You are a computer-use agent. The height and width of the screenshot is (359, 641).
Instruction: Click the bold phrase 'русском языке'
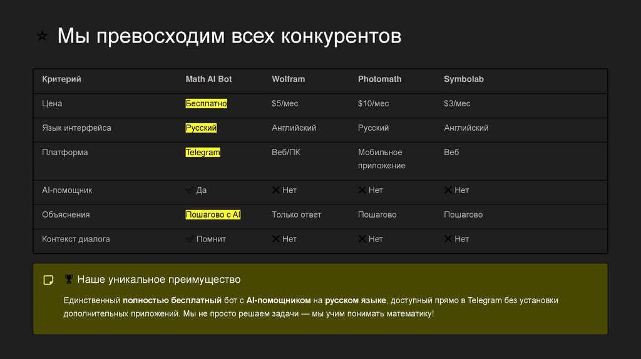click(356, 300)
